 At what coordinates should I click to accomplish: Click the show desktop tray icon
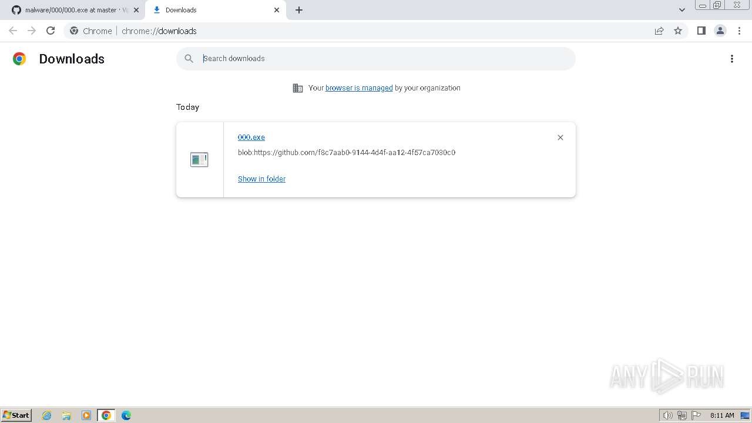coord(745,415)
